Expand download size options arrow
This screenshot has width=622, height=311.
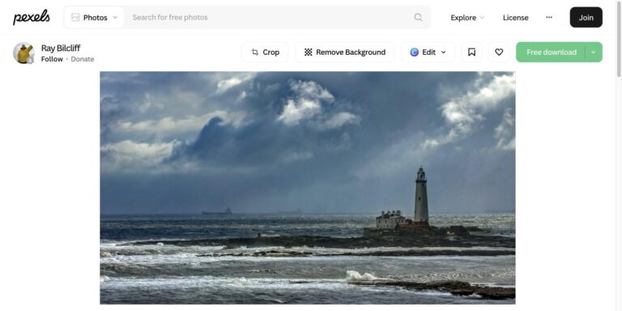(594, 53)
